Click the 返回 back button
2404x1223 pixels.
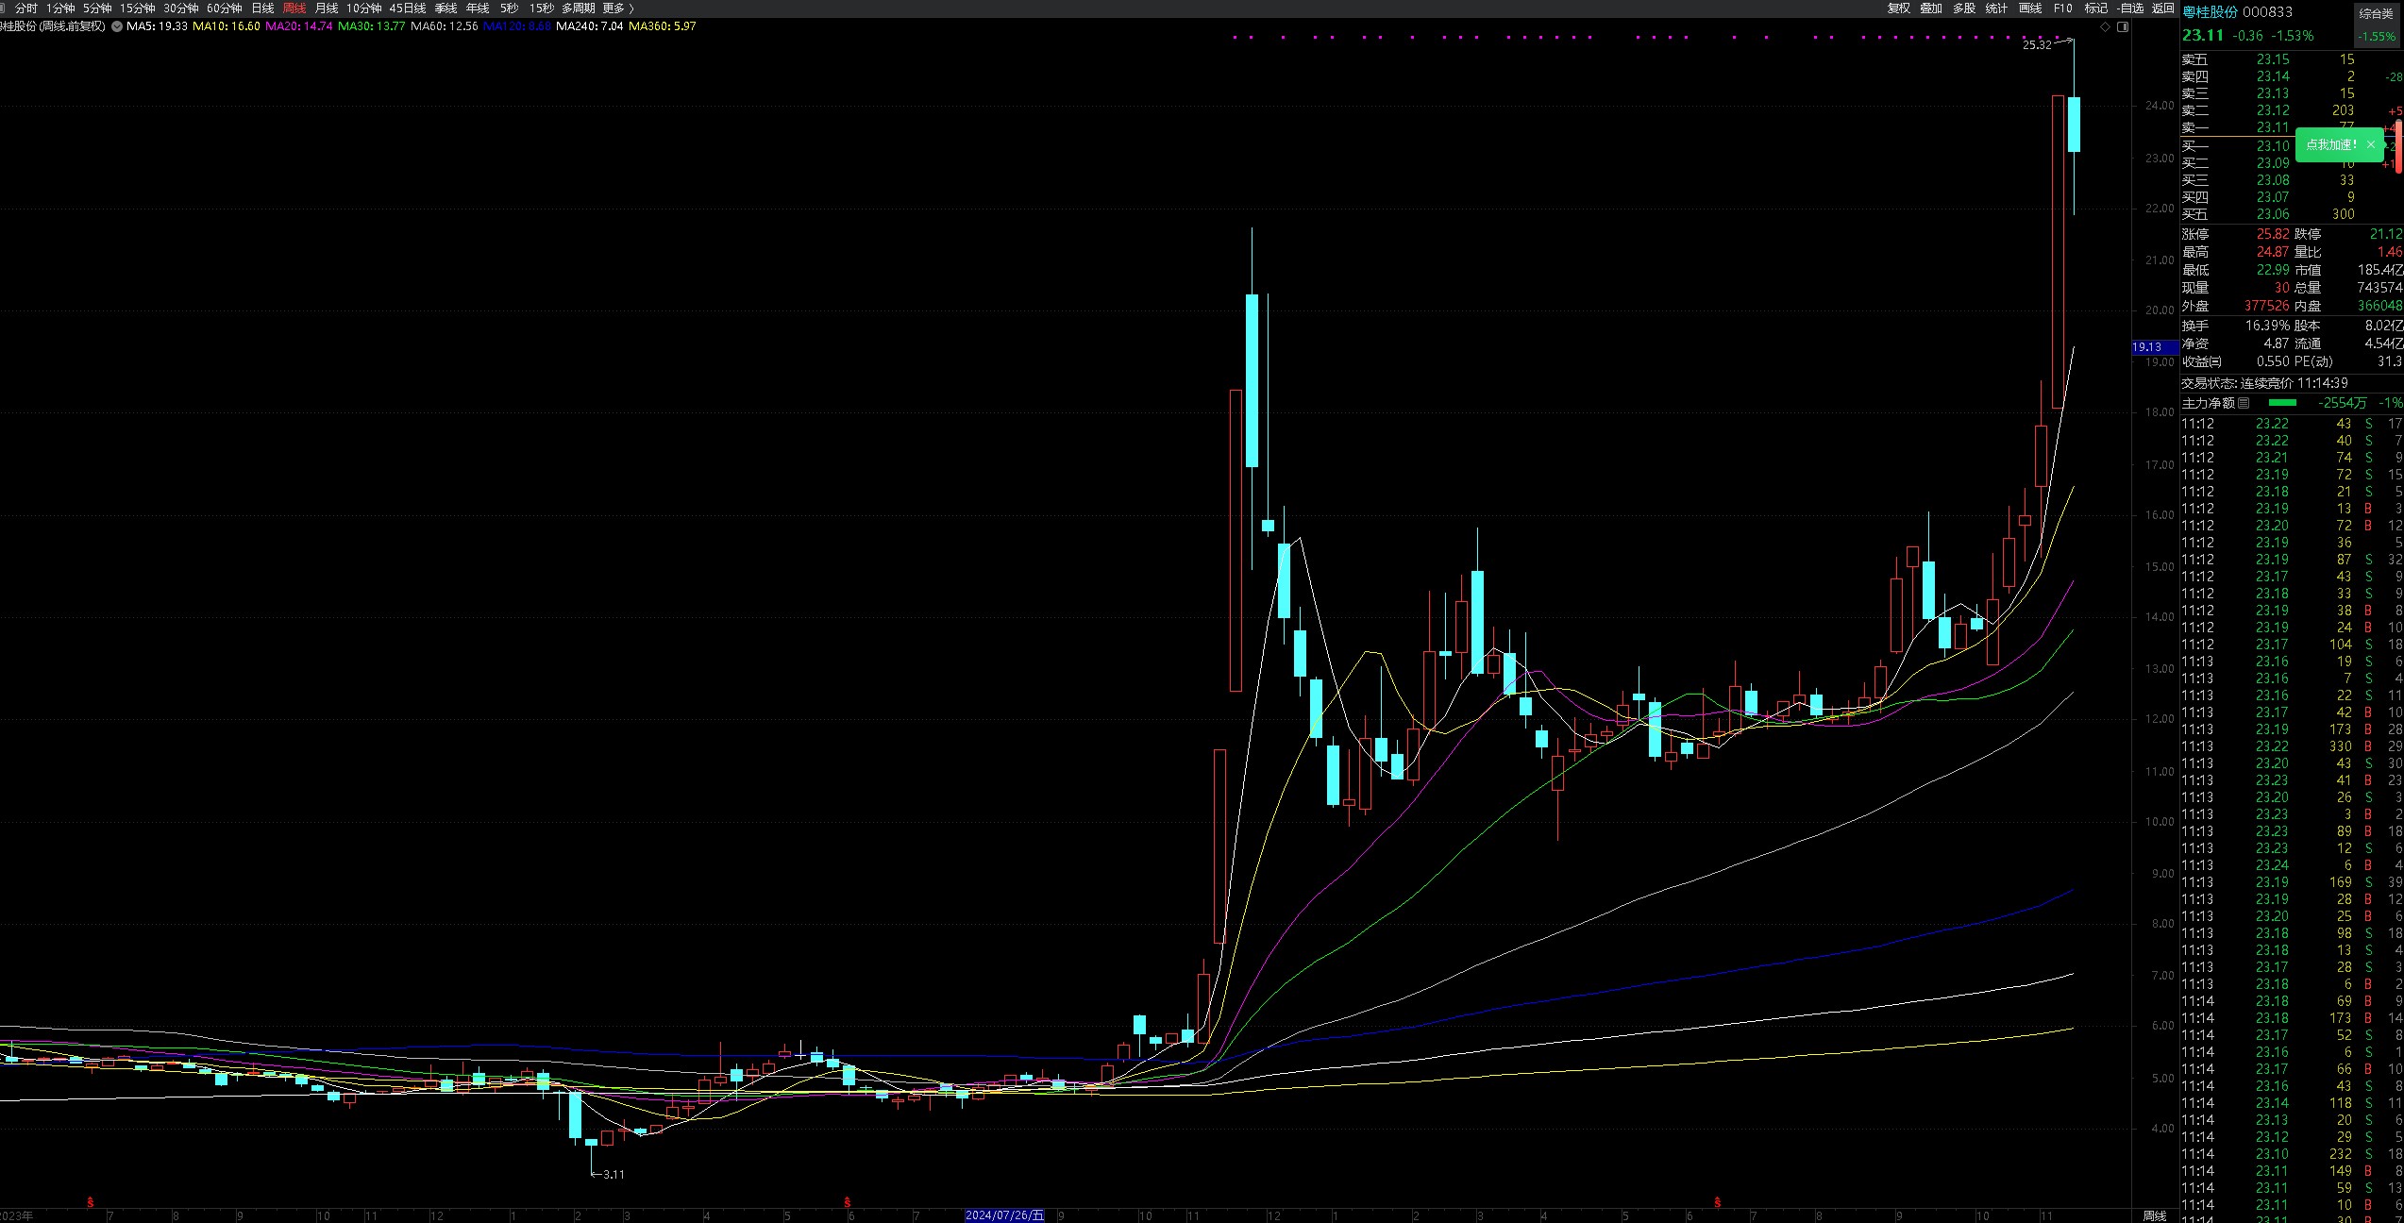tap(2162, 8)
